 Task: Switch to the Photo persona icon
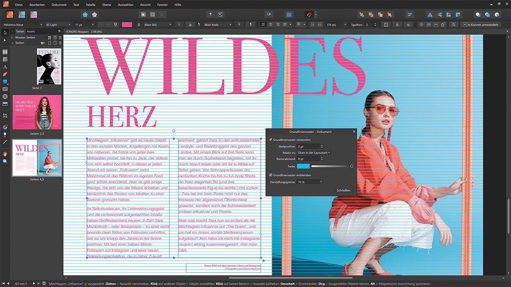click(x=34, y=14)
